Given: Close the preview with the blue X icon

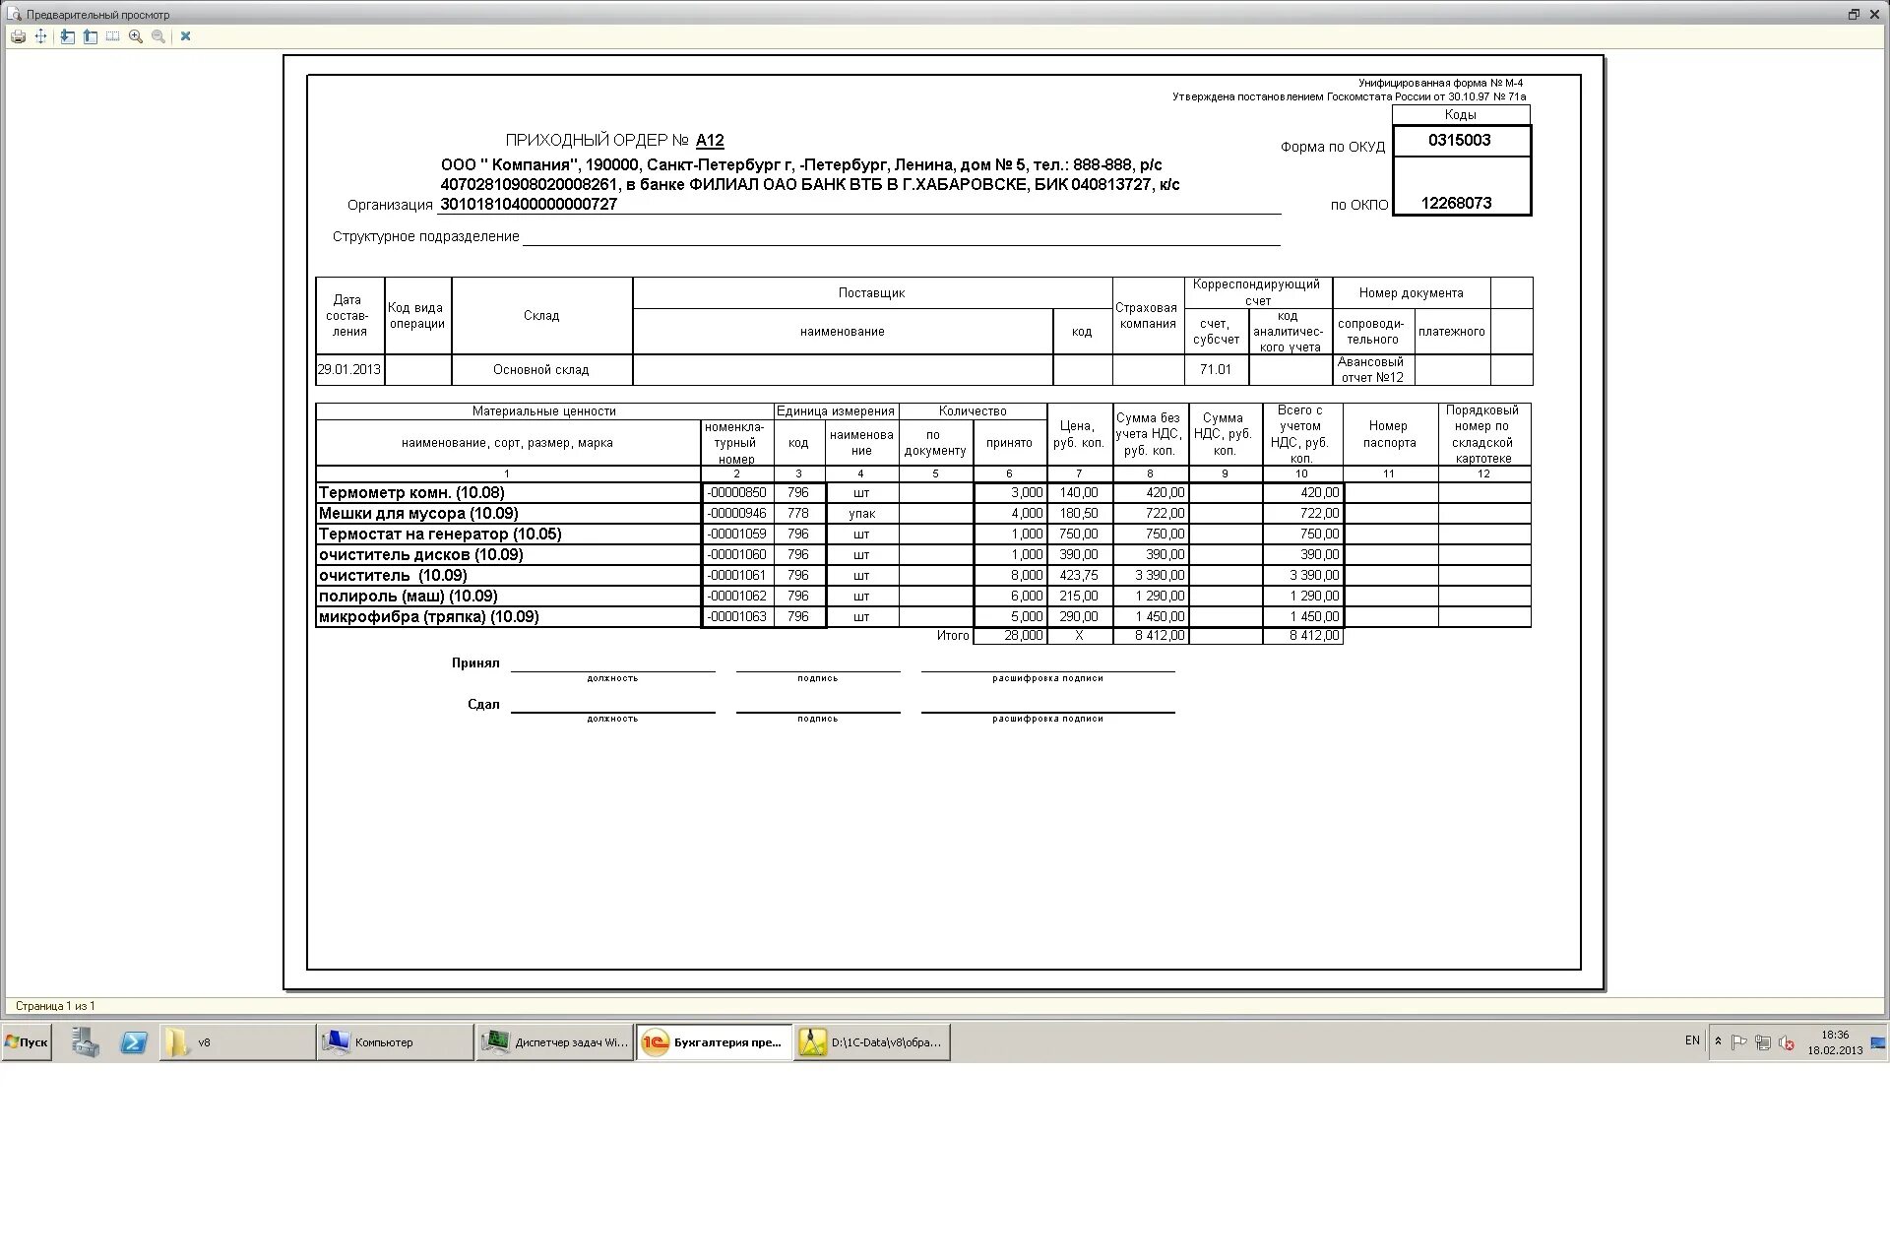Looking at the screenshot, I should (x=185, y=36).
